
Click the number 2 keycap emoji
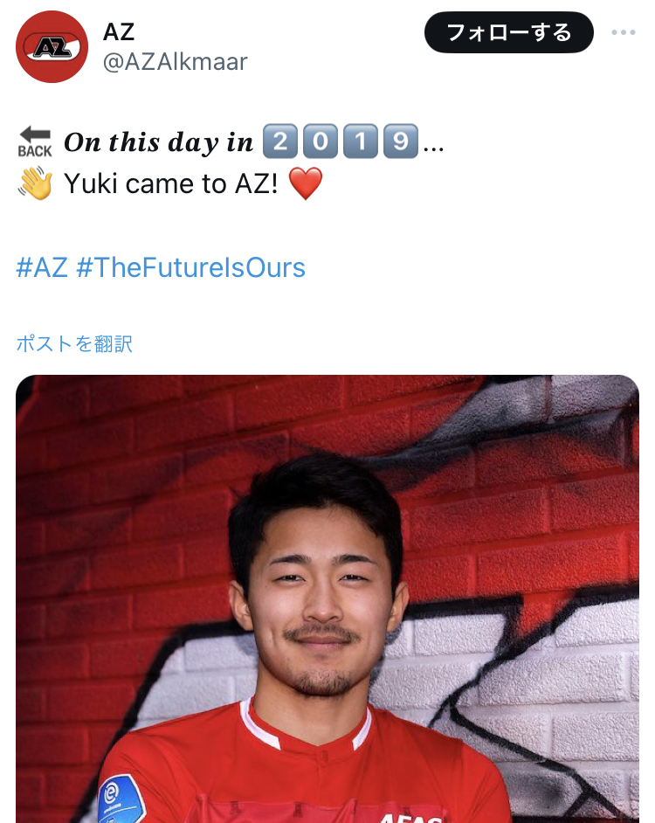(279, 142)
